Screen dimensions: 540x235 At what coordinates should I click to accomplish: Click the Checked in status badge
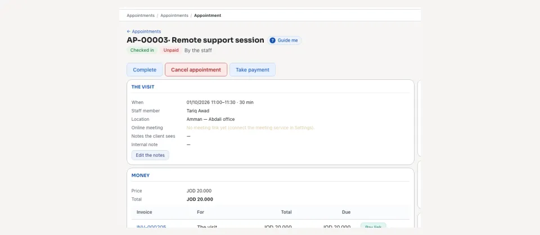click(142, 50)
